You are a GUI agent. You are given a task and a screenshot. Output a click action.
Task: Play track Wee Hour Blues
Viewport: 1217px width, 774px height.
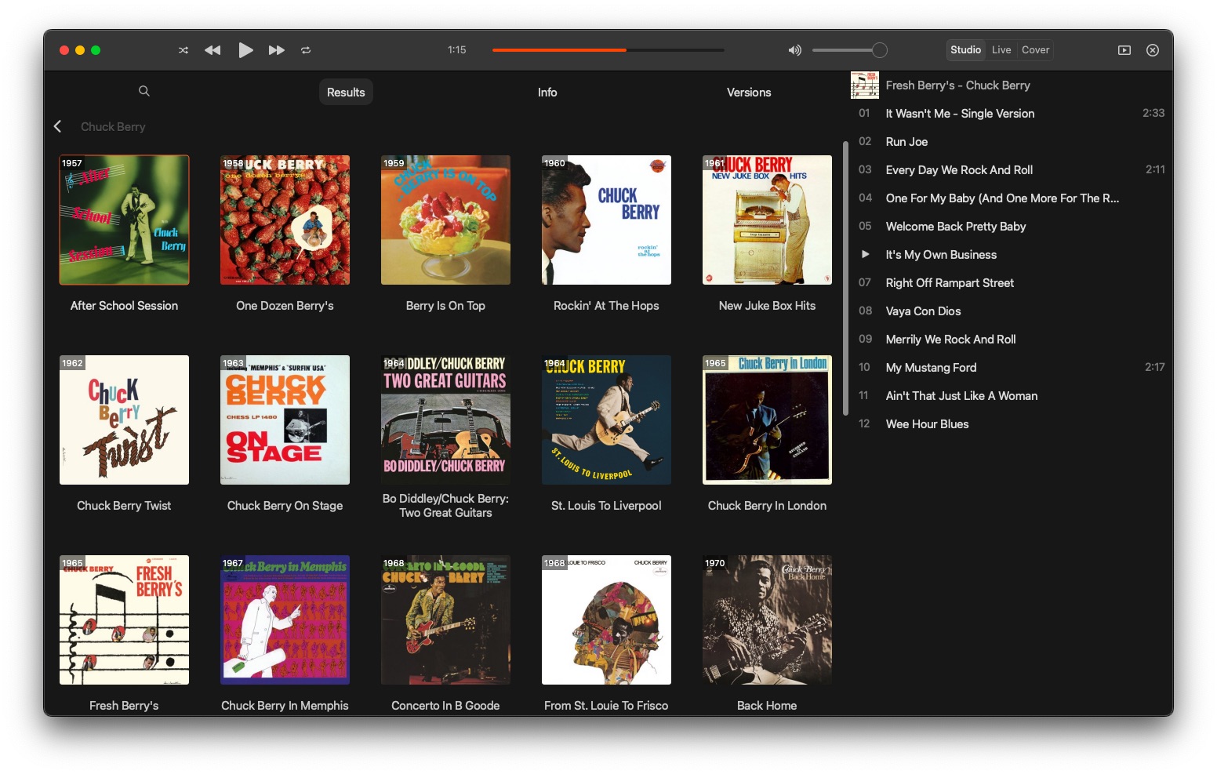1012,424
